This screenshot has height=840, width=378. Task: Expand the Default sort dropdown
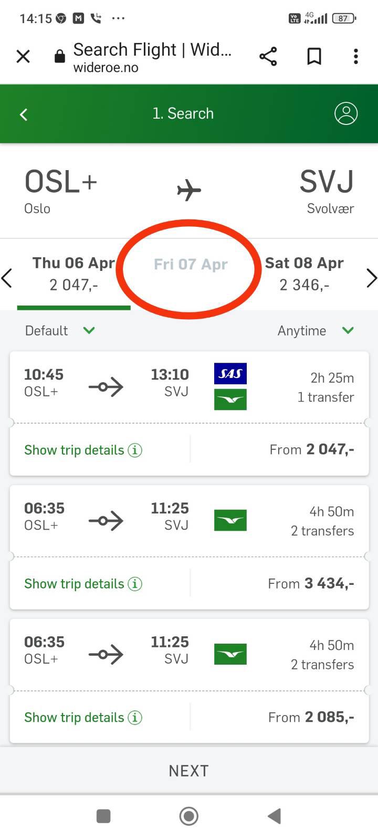[60, 331]
